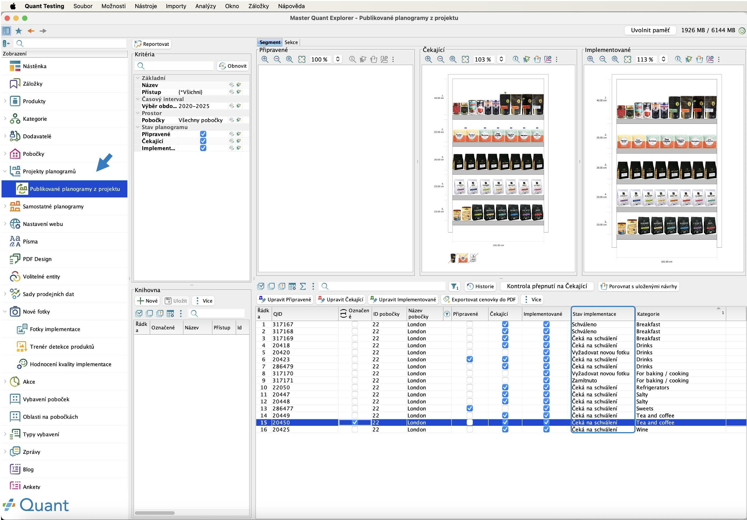Click the sum sigma icon above table
This screenshot has height=520, width=747.
pyautogui.click(x=303, y=287)
